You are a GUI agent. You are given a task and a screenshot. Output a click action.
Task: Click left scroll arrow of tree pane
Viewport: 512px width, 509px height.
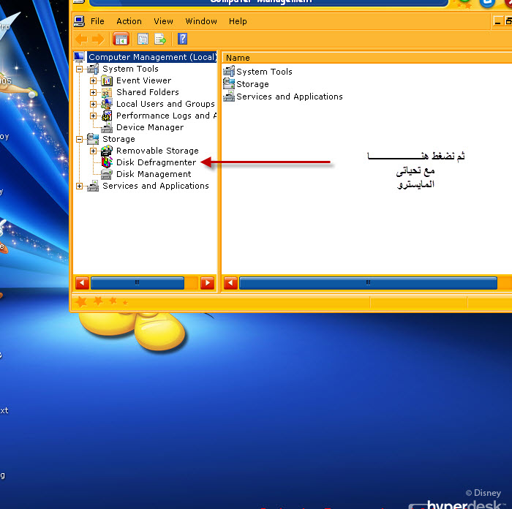click(x=82, y=283)
